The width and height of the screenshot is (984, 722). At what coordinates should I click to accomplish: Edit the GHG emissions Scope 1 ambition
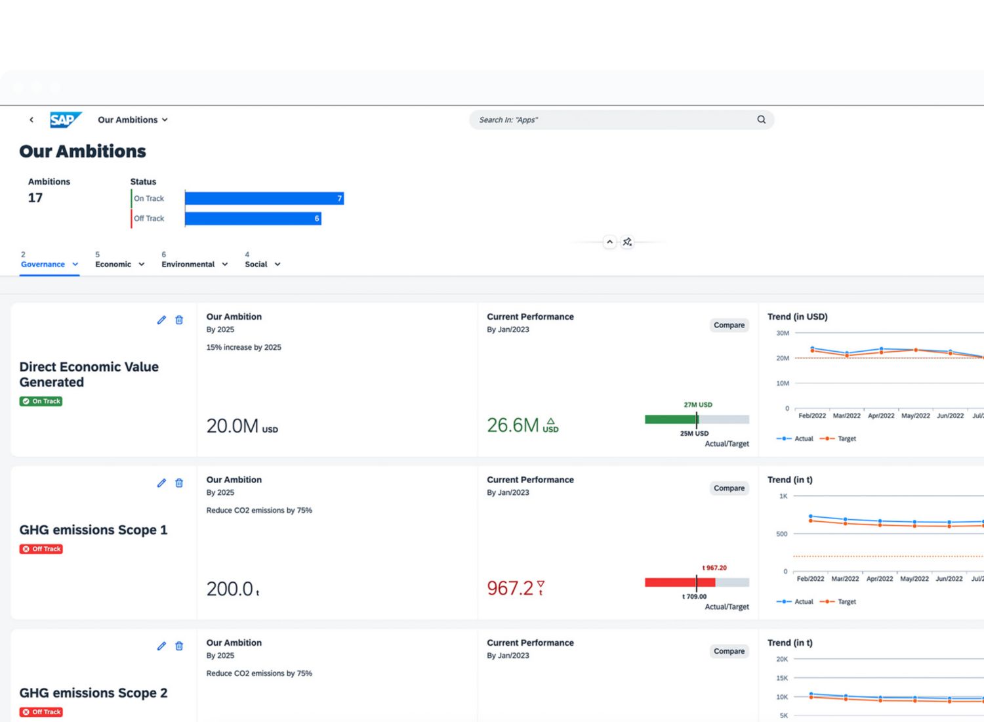[x=161, y=483]
